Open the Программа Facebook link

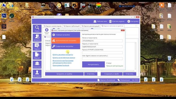[x=61, y=65]
